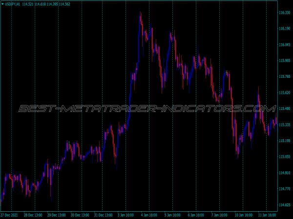The image size is (293, 219).
Task: Click the USDJPY,H1 symbol label
Action: coord(13,4)
